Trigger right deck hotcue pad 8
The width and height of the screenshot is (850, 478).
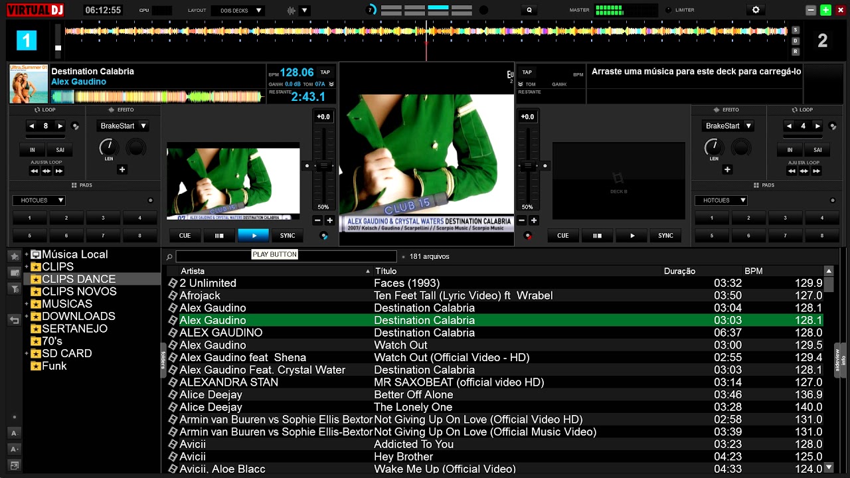[x=822, y=236]
